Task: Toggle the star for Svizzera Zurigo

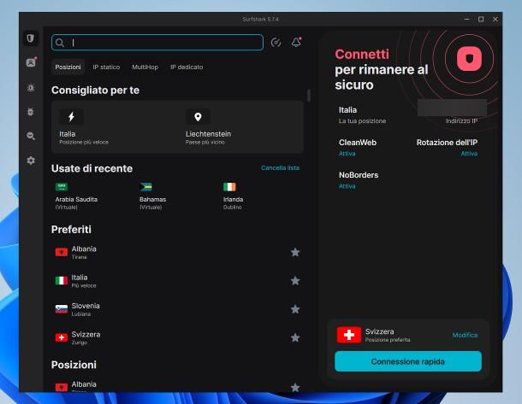Action: click(295, 338)
